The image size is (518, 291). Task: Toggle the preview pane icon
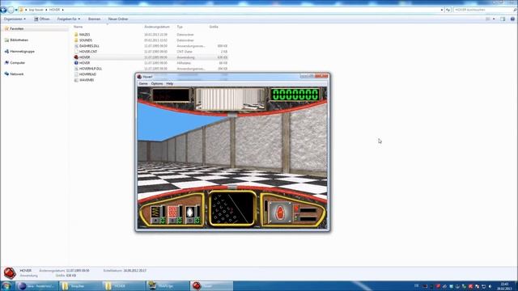tap(503, 19)
